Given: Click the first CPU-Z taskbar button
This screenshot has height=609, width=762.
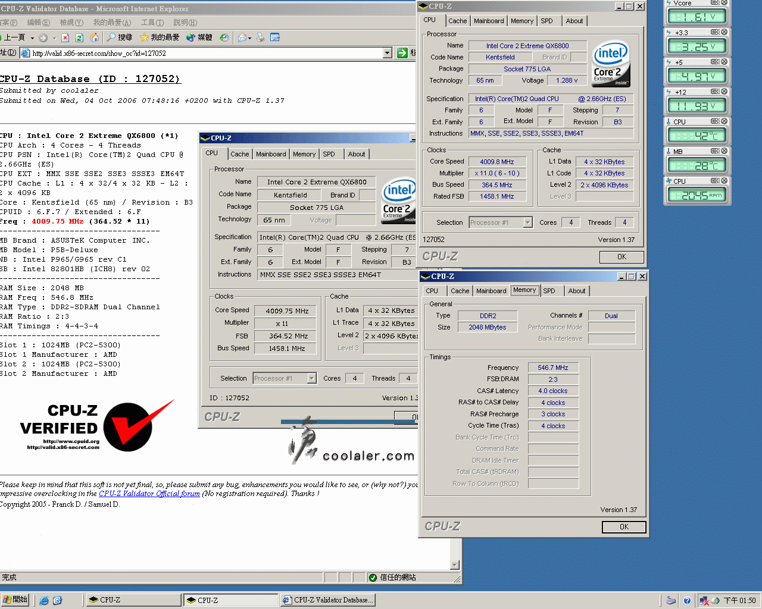Looking at the screenshot, I should (x=134, y=600).
